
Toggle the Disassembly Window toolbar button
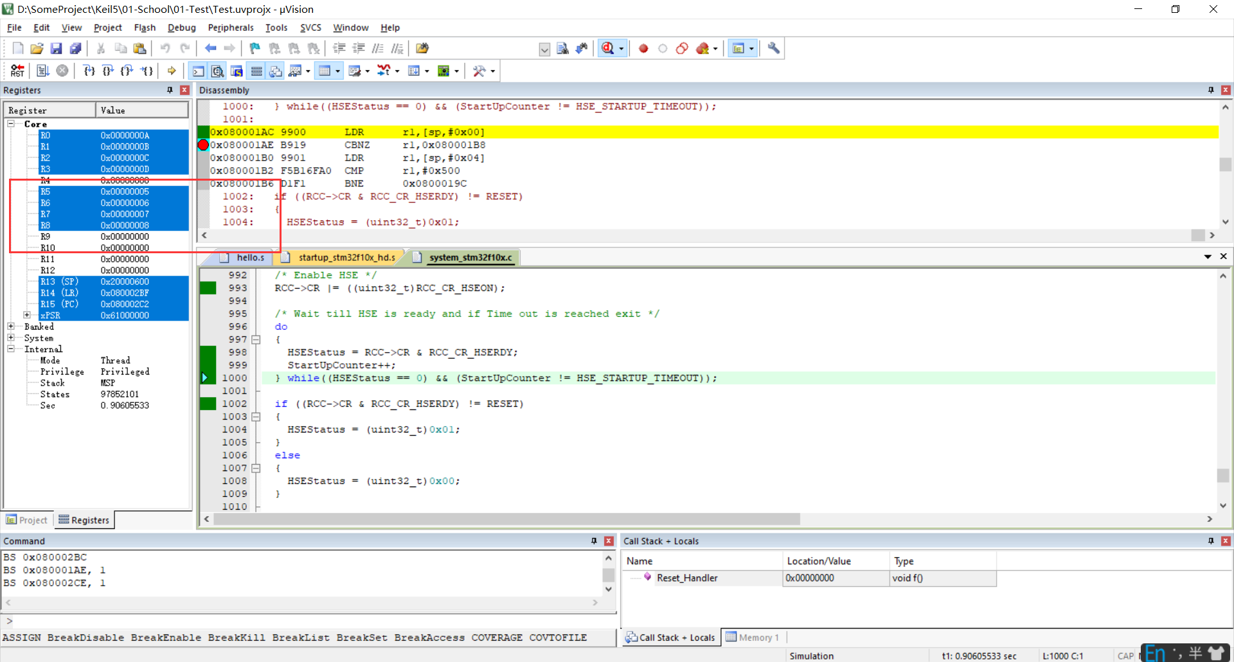point(217,71)
